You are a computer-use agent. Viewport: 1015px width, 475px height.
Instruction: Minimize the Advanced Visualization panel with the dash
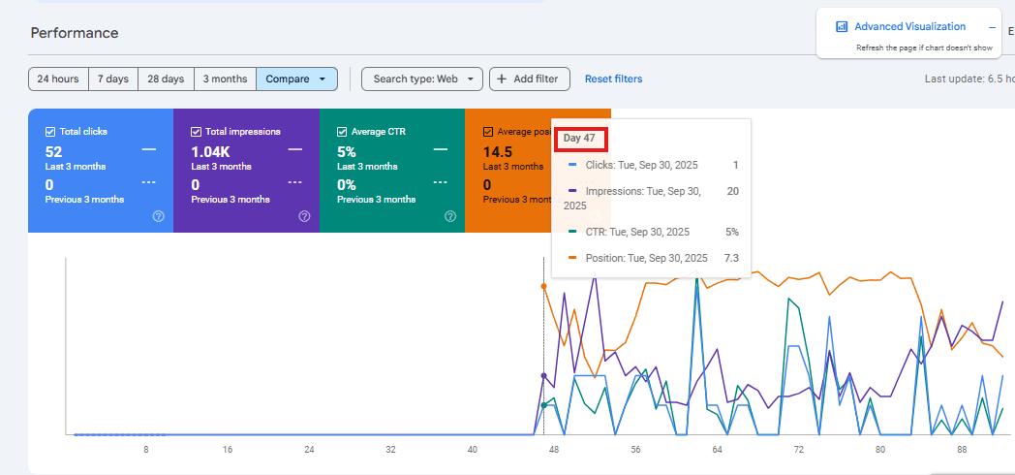click(992, 27)
